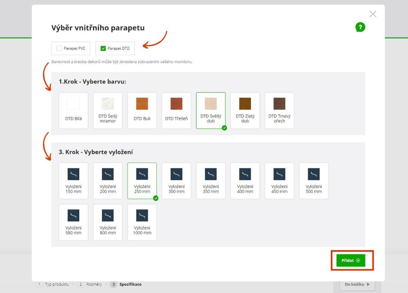Go to step 1 Typ produktu
Screen dimensions: 408x293
pos(53,284)
